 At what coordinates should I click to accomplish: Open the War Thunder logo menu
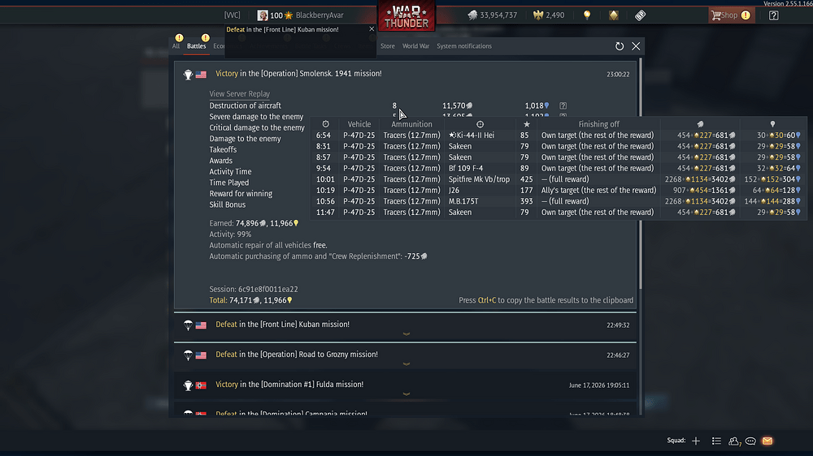pos(406,15)
